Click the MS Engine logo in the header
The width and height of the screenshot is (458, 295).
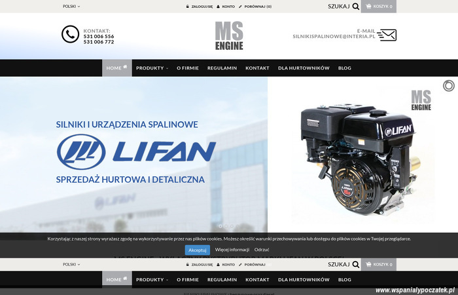(229, 35)
